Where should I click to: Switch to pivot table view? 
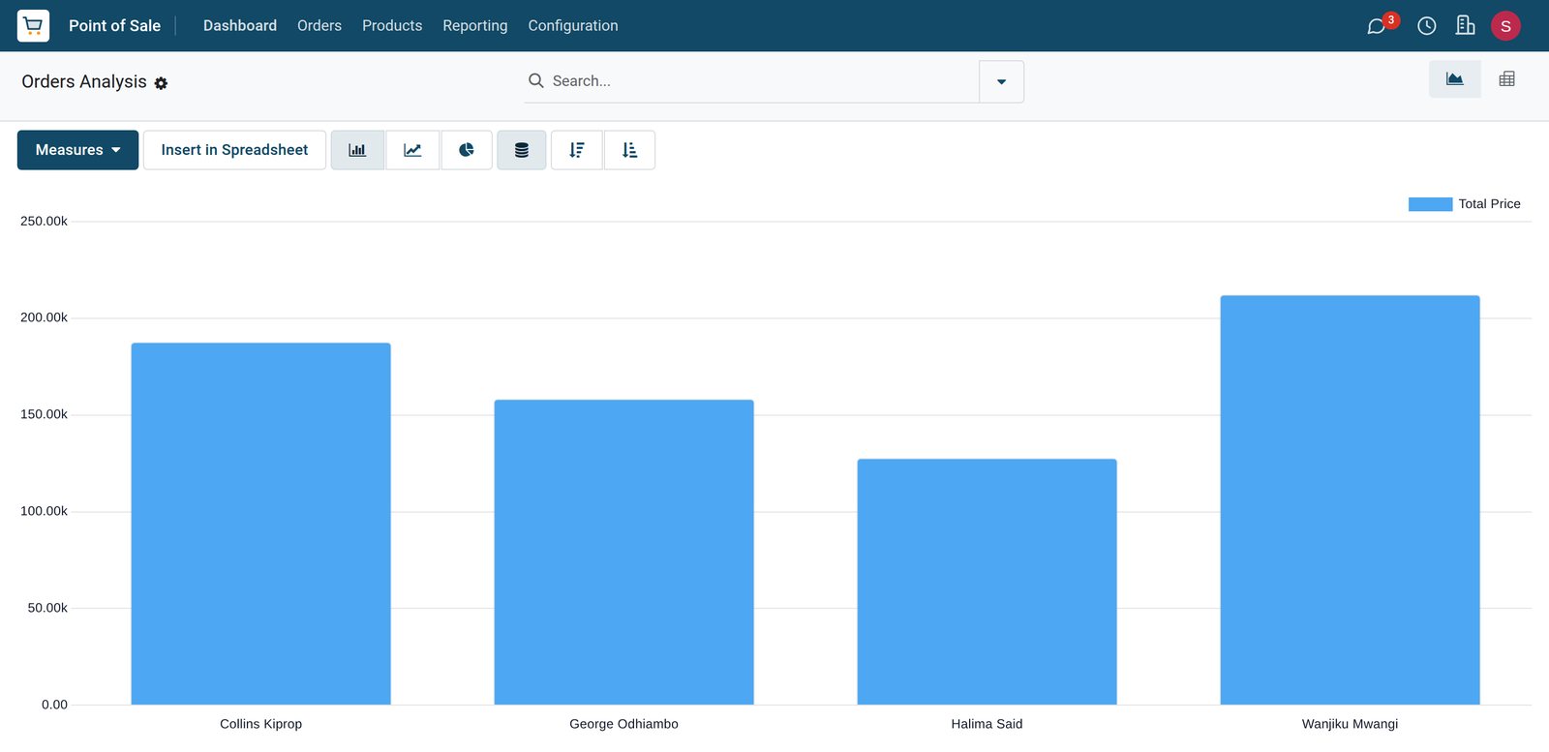pyautogui.click(x=1506, y=79)
